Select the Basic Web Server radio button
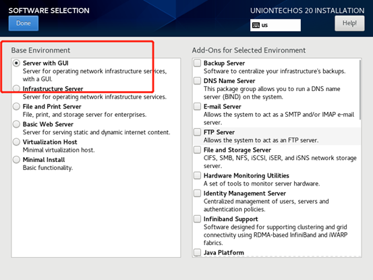Screen dimensions: 373x280 pos(16,124)
